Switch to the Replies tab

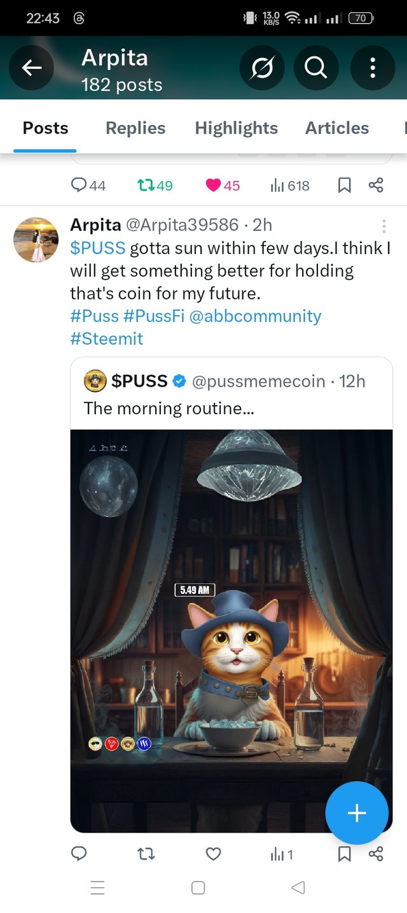pos(135,128)
